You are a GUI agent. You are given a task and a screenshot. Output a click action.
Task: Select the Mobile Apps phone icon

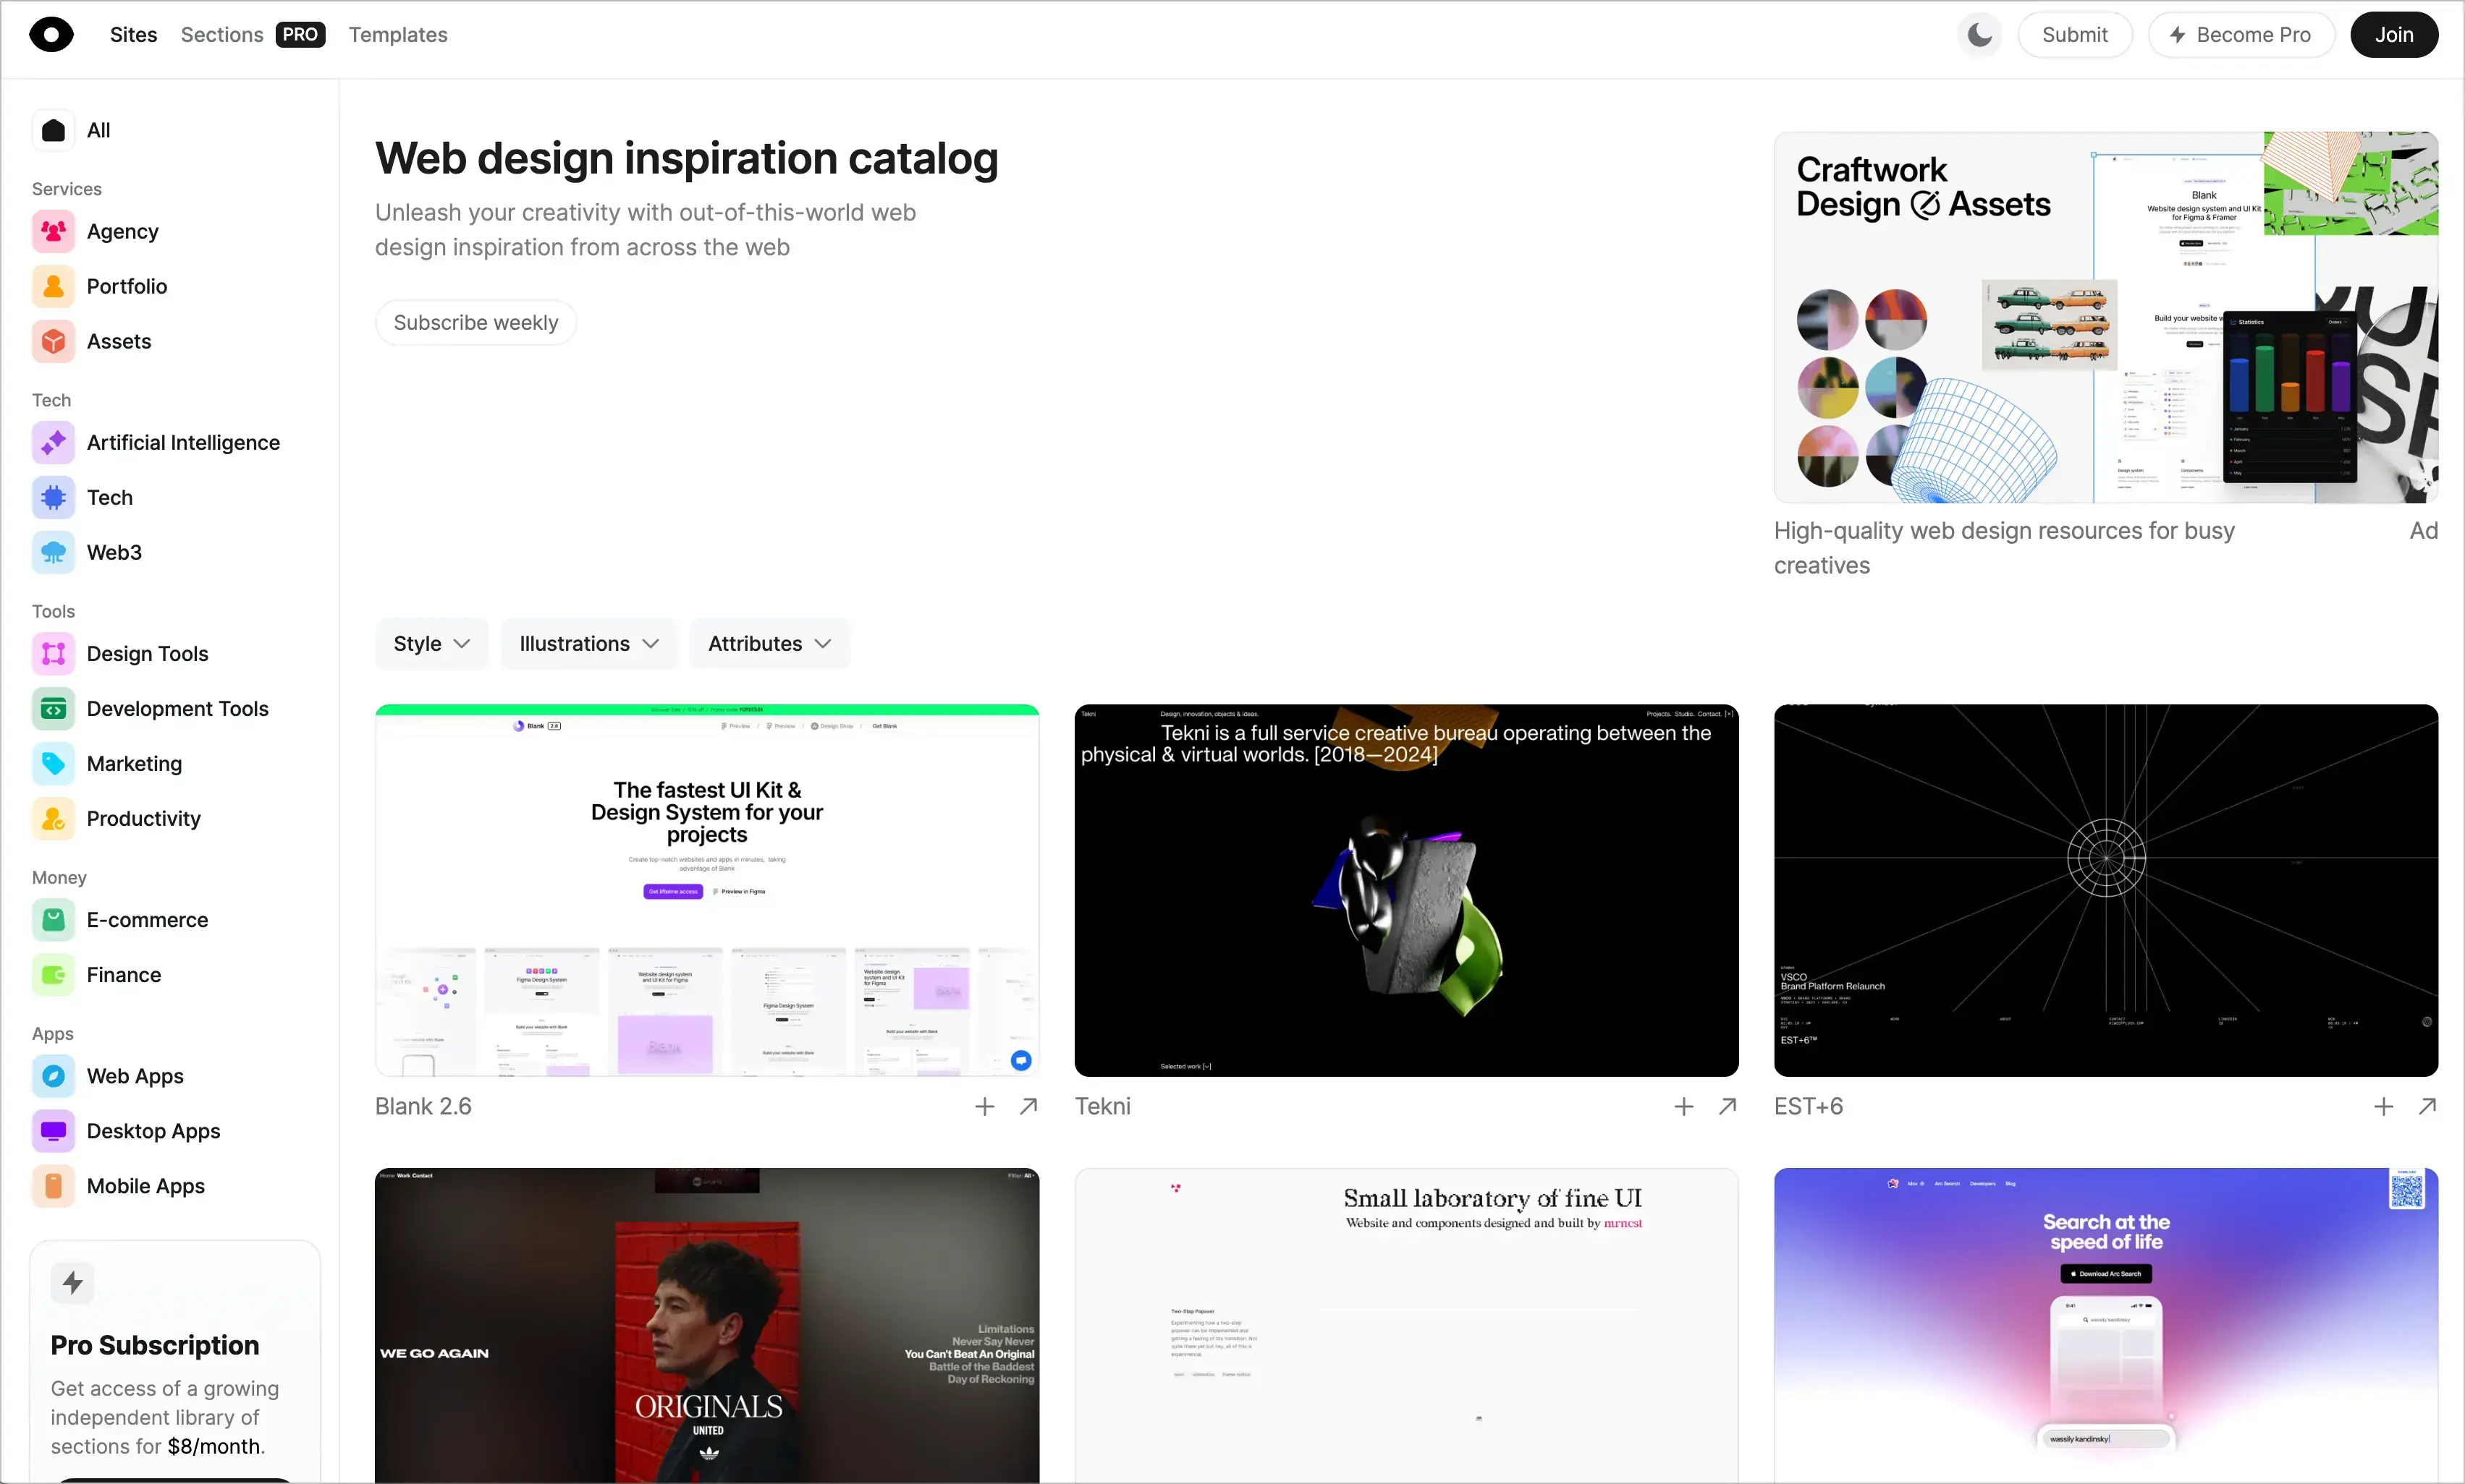click(x=54, y=1185)
